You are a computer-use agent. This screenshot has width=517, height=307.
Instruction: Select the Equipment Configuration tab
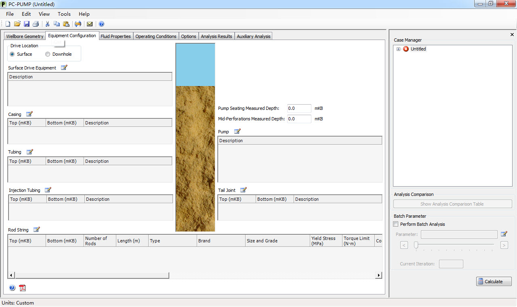point(72,36)
